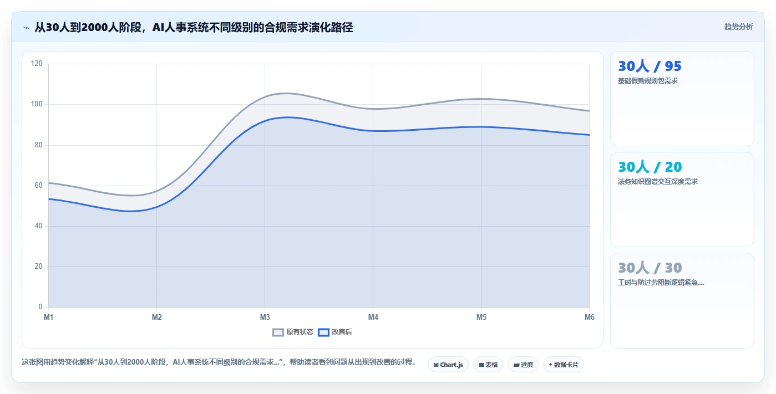Image resolution: width=776 pixels, height=394 pixels.
Task: Click the 基础假勤规则包需求 card caption
Action: tap(648, 81)
